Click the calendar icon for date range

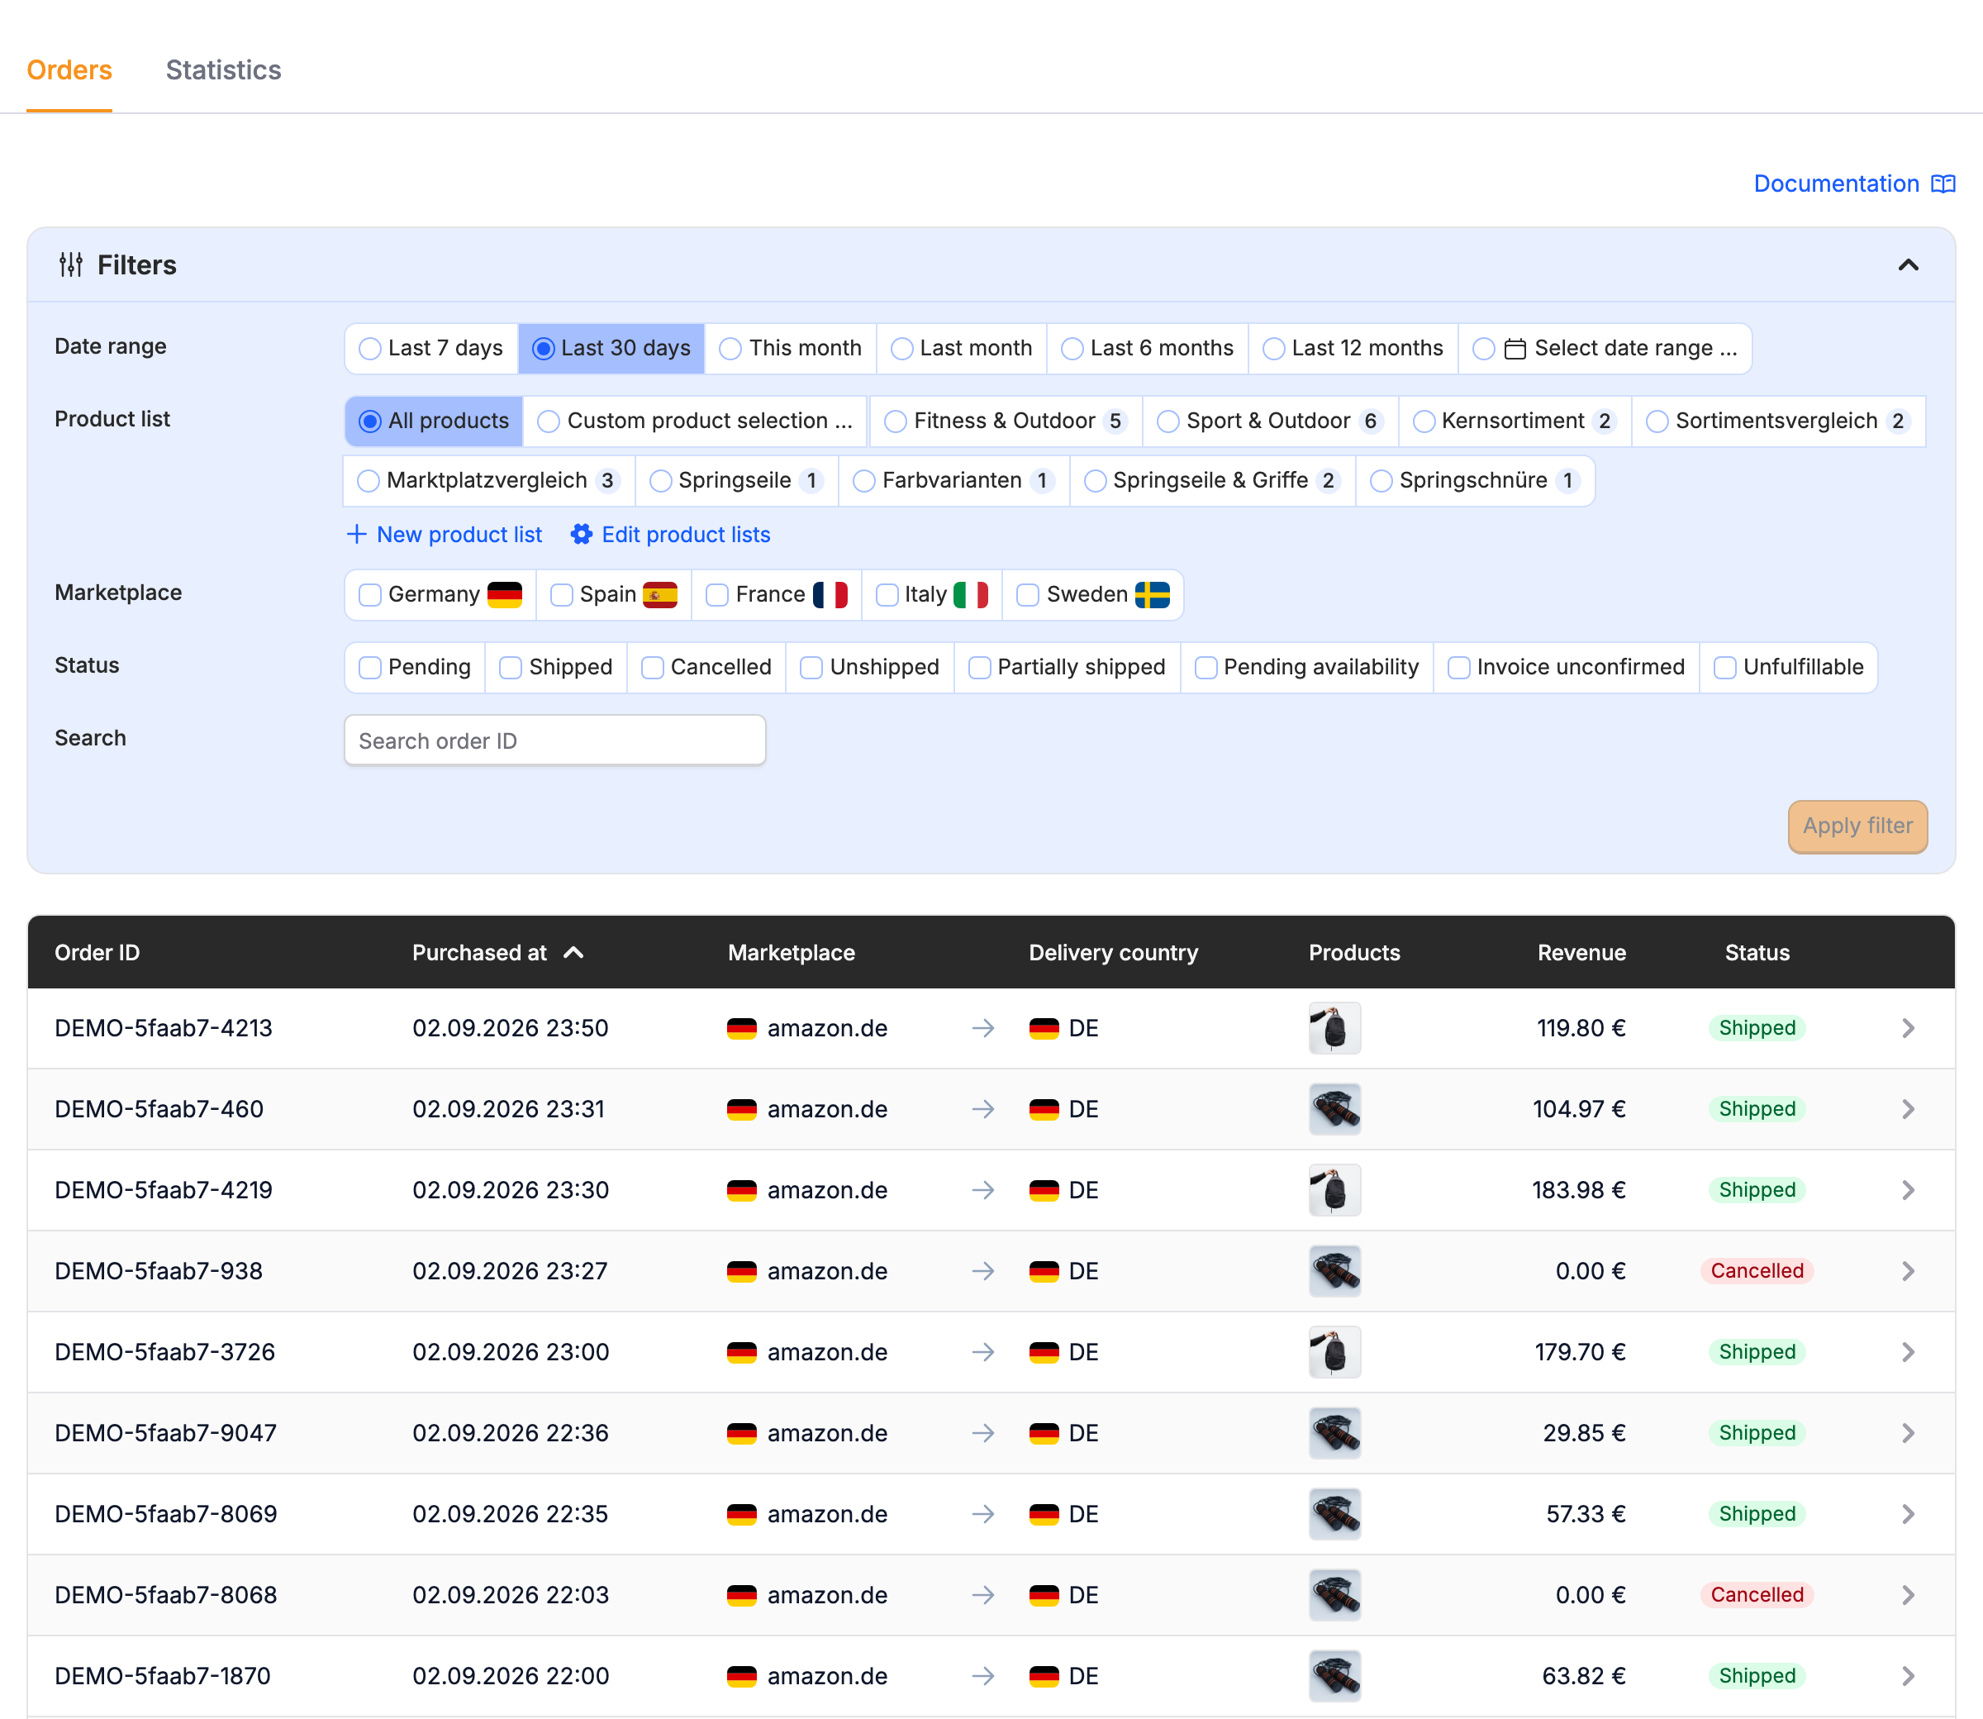[x=1515, y=349]
